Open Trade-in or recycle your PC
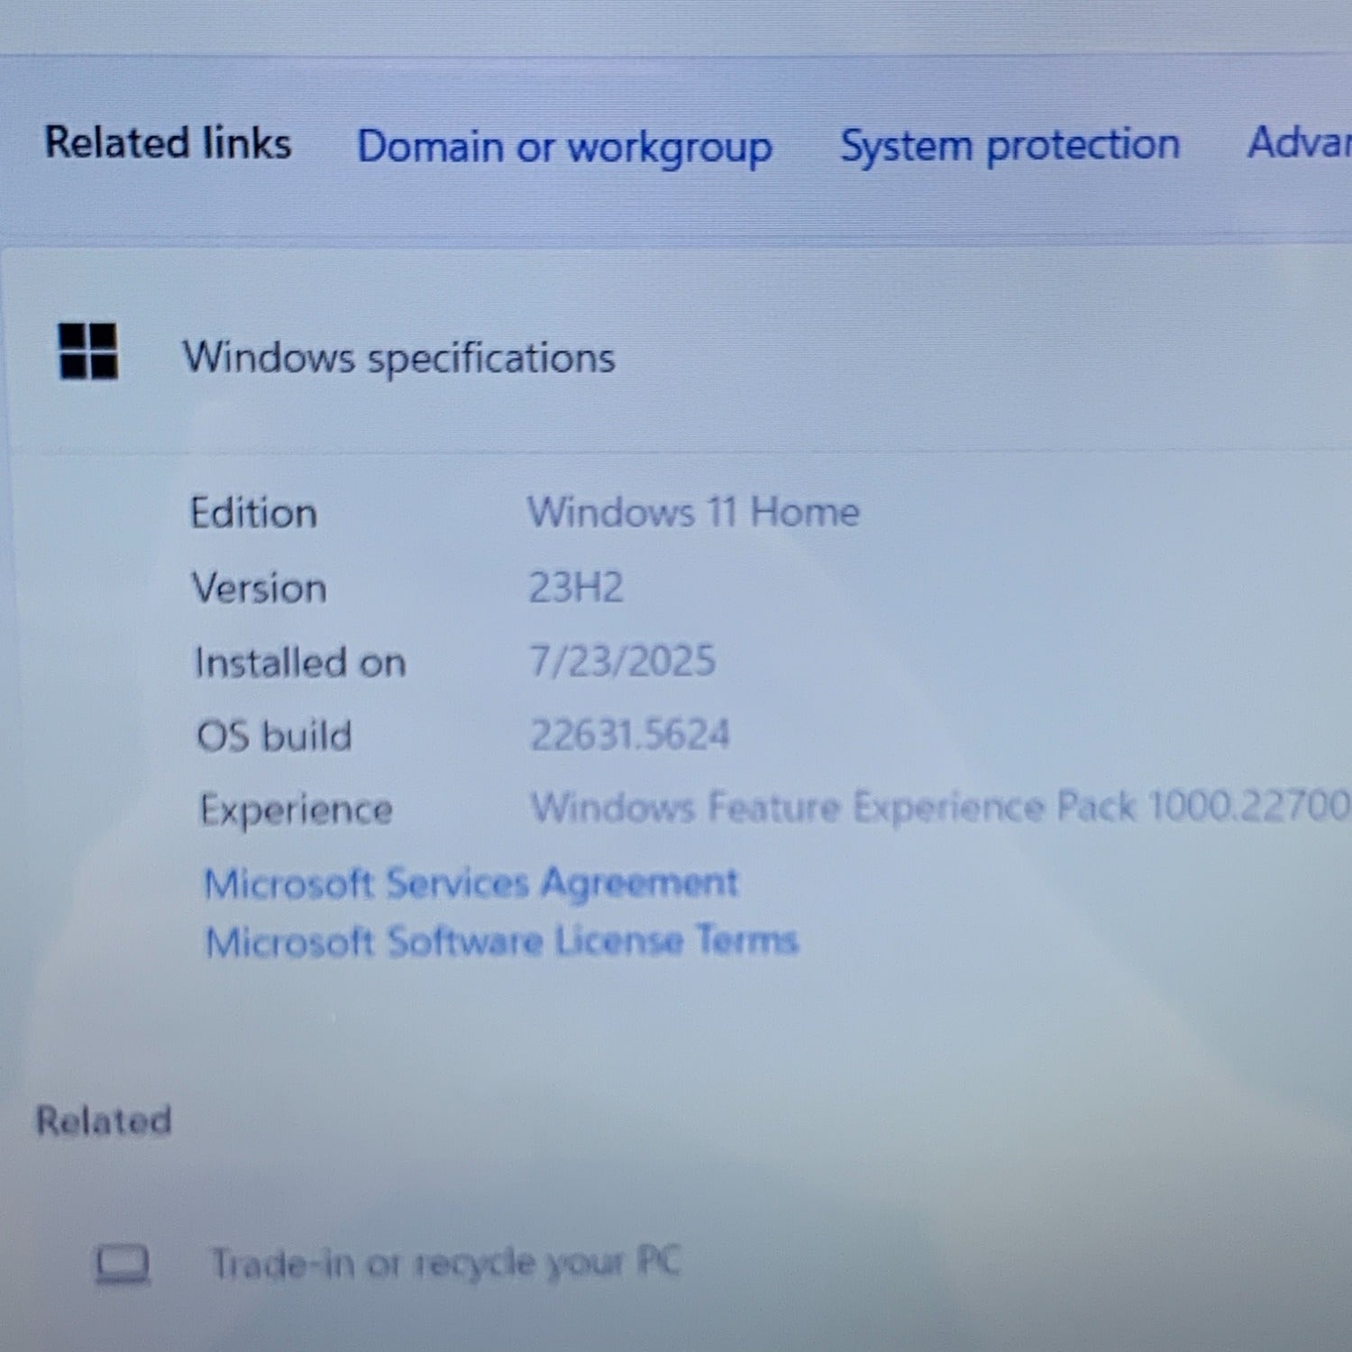Image resolution: width=1352 pixels, height=1352 pixels. coord(445,1263)
